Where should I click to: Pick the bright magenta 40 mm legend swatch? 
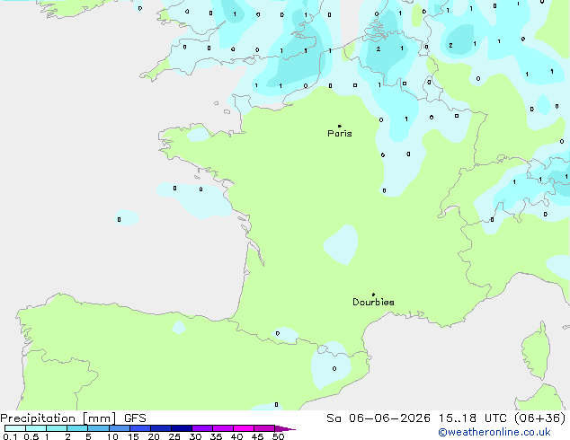244,428
